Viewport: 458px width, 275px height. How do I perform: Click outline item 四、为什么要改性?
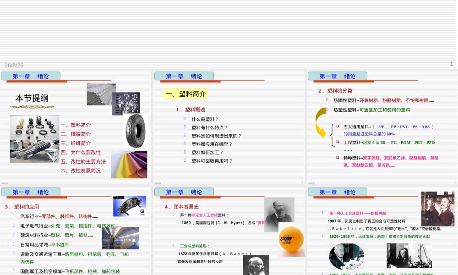click(x=81, y=152)
